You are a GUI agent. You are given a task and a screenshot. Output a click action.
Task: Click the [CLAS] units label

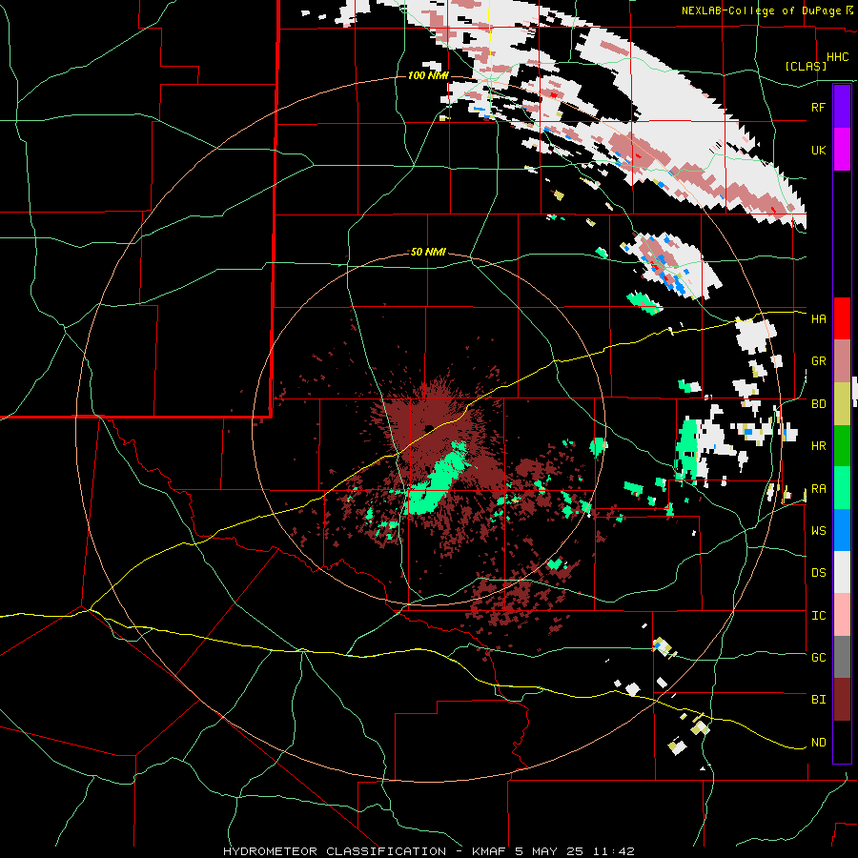coord(806,67)
